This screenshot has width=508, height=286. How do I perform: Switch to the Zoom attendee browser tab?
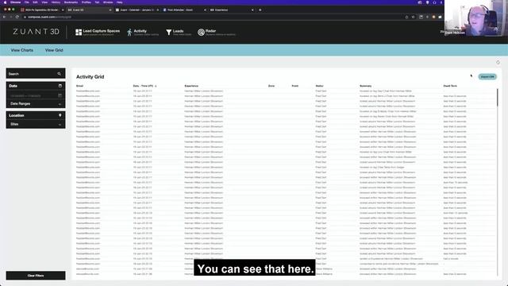(184, 10)
